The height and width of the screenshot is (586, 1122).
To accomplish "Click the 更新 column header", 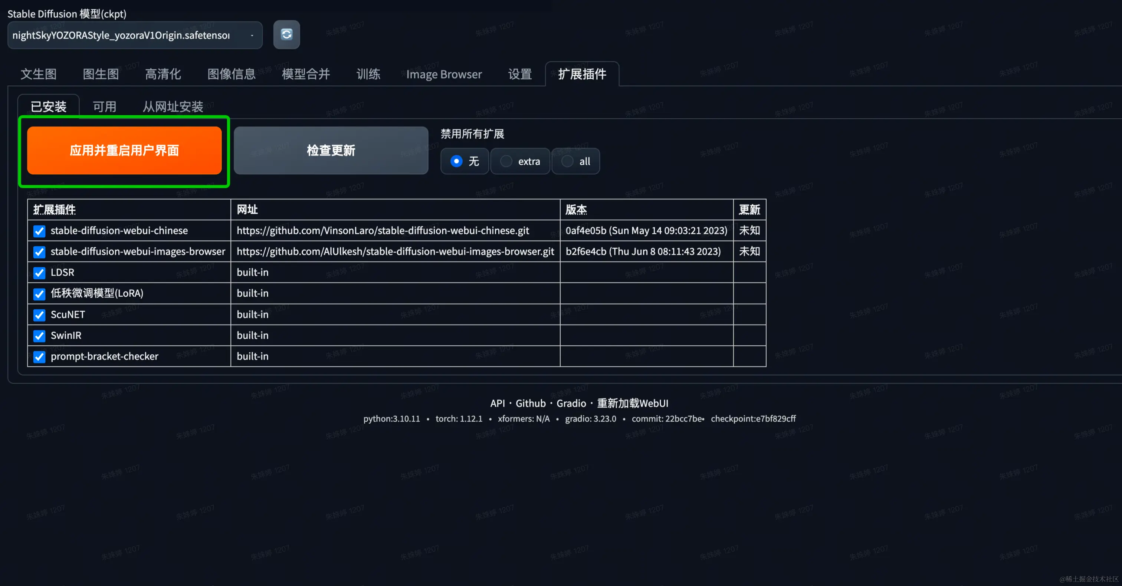I will (x=749, y=210).
